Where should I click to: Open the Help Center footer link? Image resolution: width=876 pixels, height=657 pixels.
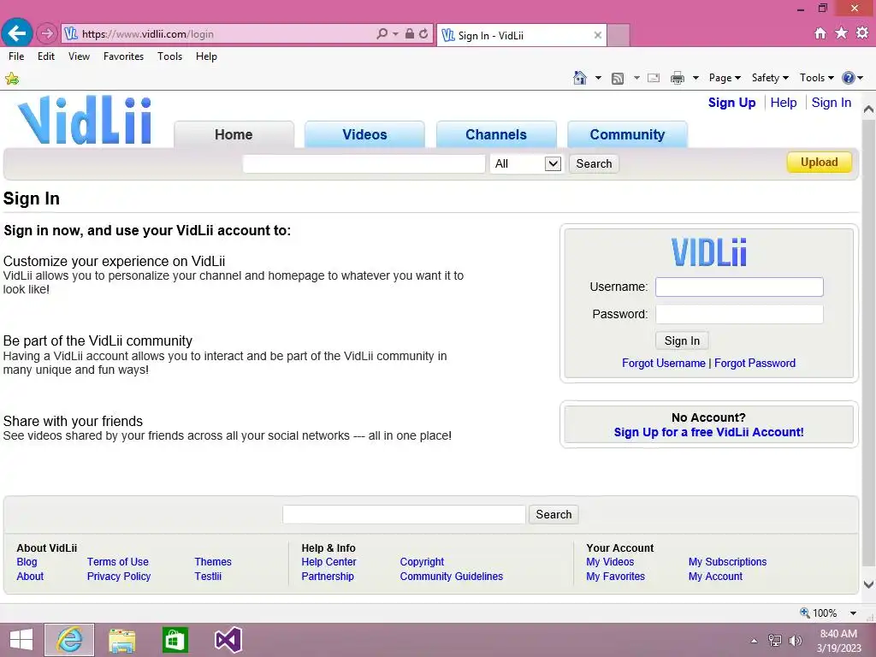coord(328,561)
